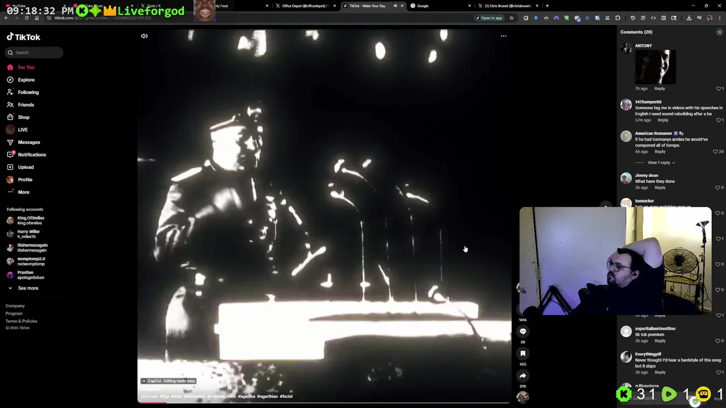Seek on the video progress bar

[x=324, y=403]
